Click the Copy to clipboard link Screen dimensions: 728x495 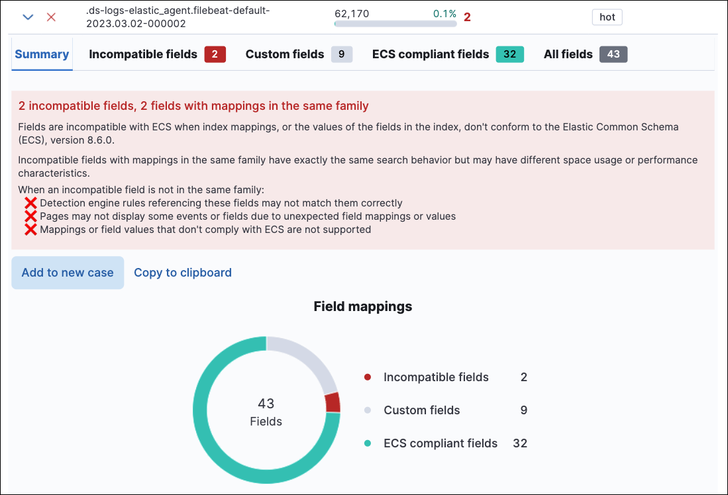pos(182,273)
